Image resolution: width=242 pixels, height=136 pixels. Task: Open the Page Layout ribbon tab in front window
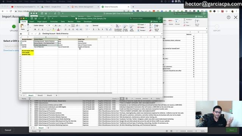42,22
